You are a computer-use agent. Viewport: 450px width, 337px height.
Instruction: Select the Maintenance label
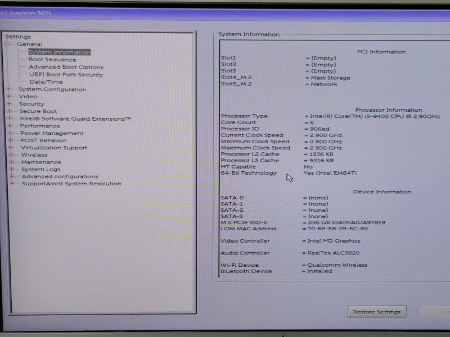[x=41, y=162]
